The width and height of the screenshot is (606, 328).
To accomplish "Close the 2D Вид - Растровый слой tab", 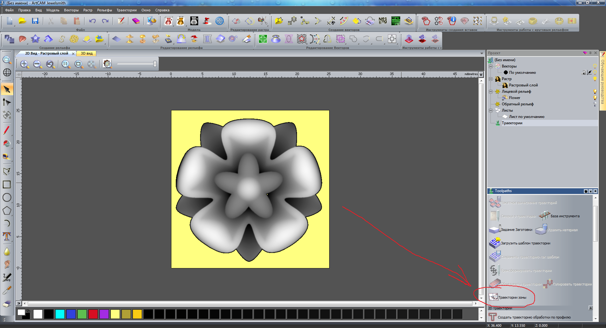I will pyautogui.click(x=73, y=54).
